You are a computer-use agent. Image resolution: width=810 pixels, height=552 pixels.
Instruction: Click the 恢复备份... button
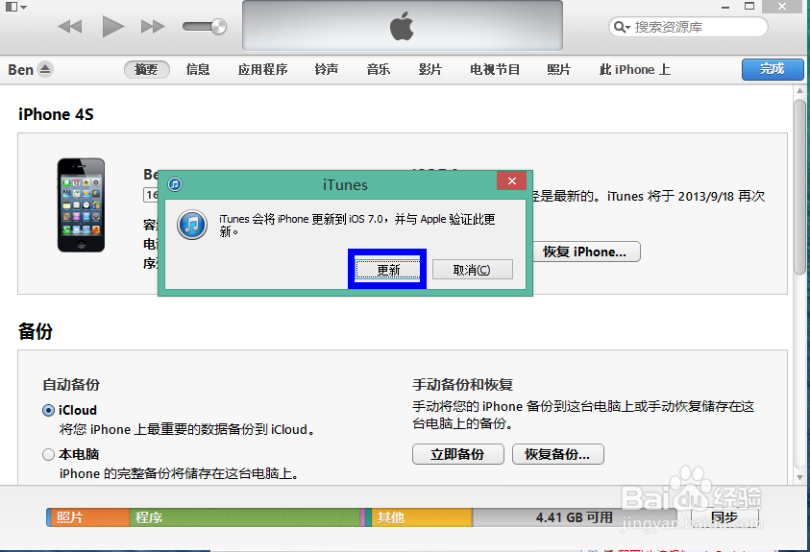coord(558,454)
